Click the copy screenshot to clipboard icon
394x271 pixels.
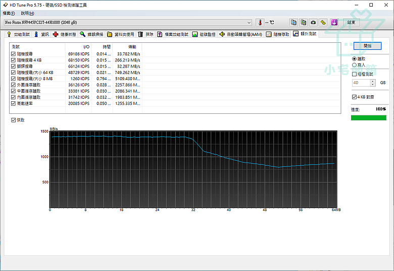(304, 23)
